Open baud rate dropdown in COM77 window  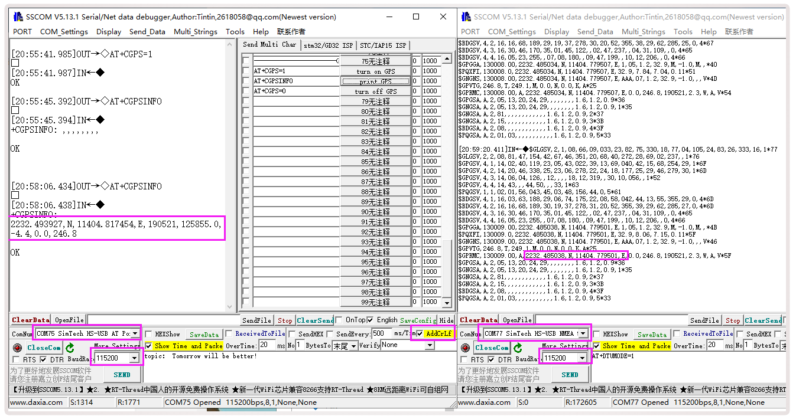pos(583,358)
